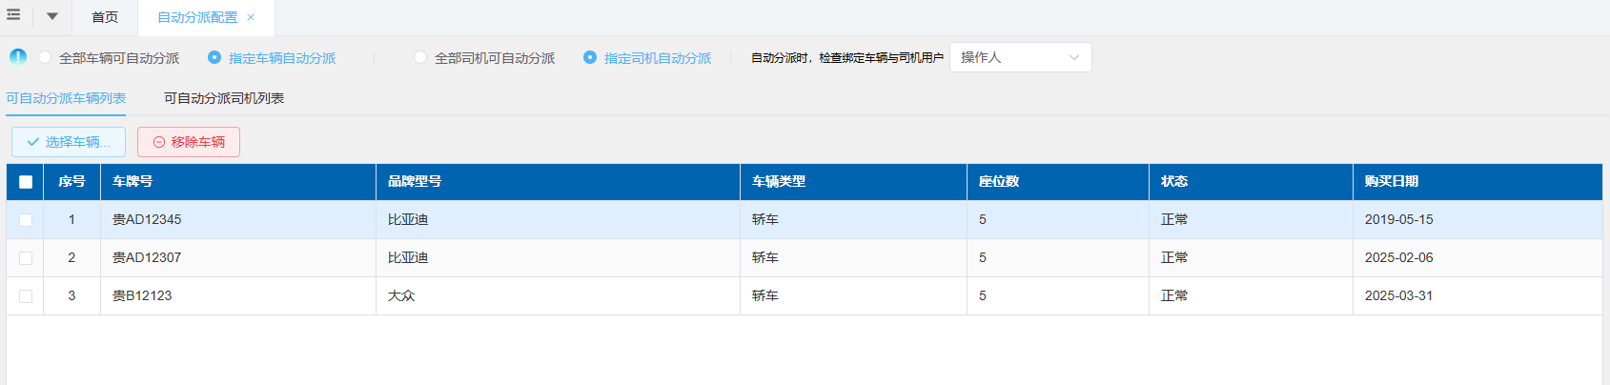Screen dimensions: 1610x385
Task: Click the 选择车辆 button
Action: tap(69, 142)
